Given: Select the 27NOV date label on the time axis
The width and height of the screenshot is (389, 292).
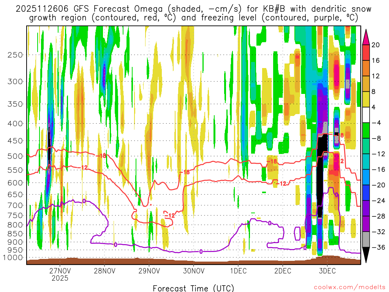Looking at the screenshot, I should 60,271.
